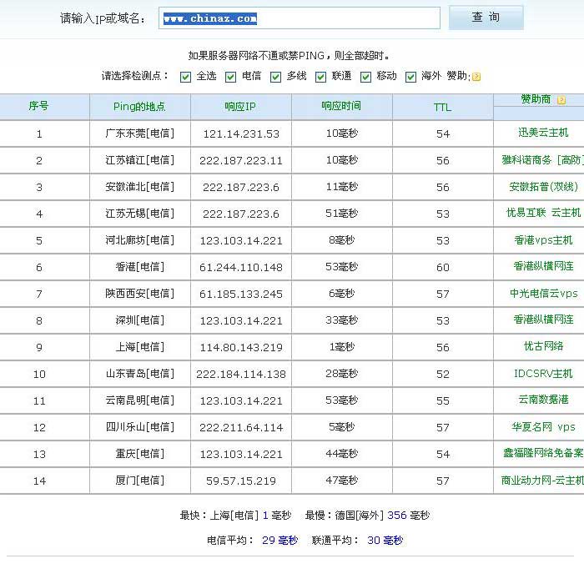Click help icon beside 赞助商 header

(x=561, y=100)
